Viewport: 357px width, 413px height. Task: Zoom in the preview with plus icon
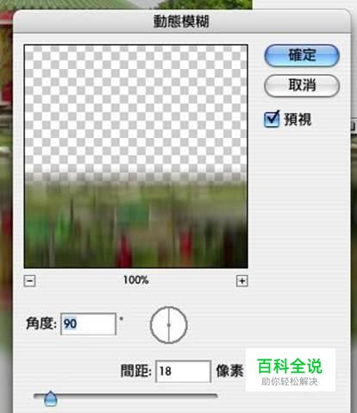(242, 281)
